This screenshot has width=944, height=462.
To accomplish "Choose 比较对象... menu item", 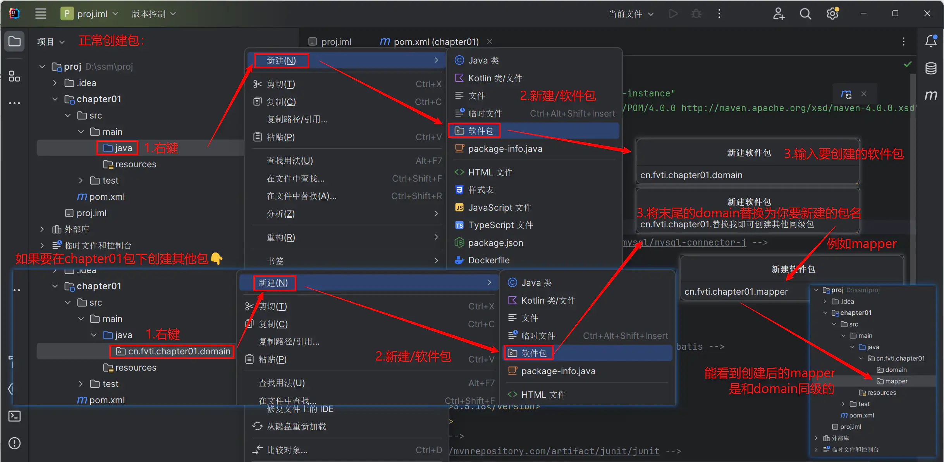I will [346, 450].
